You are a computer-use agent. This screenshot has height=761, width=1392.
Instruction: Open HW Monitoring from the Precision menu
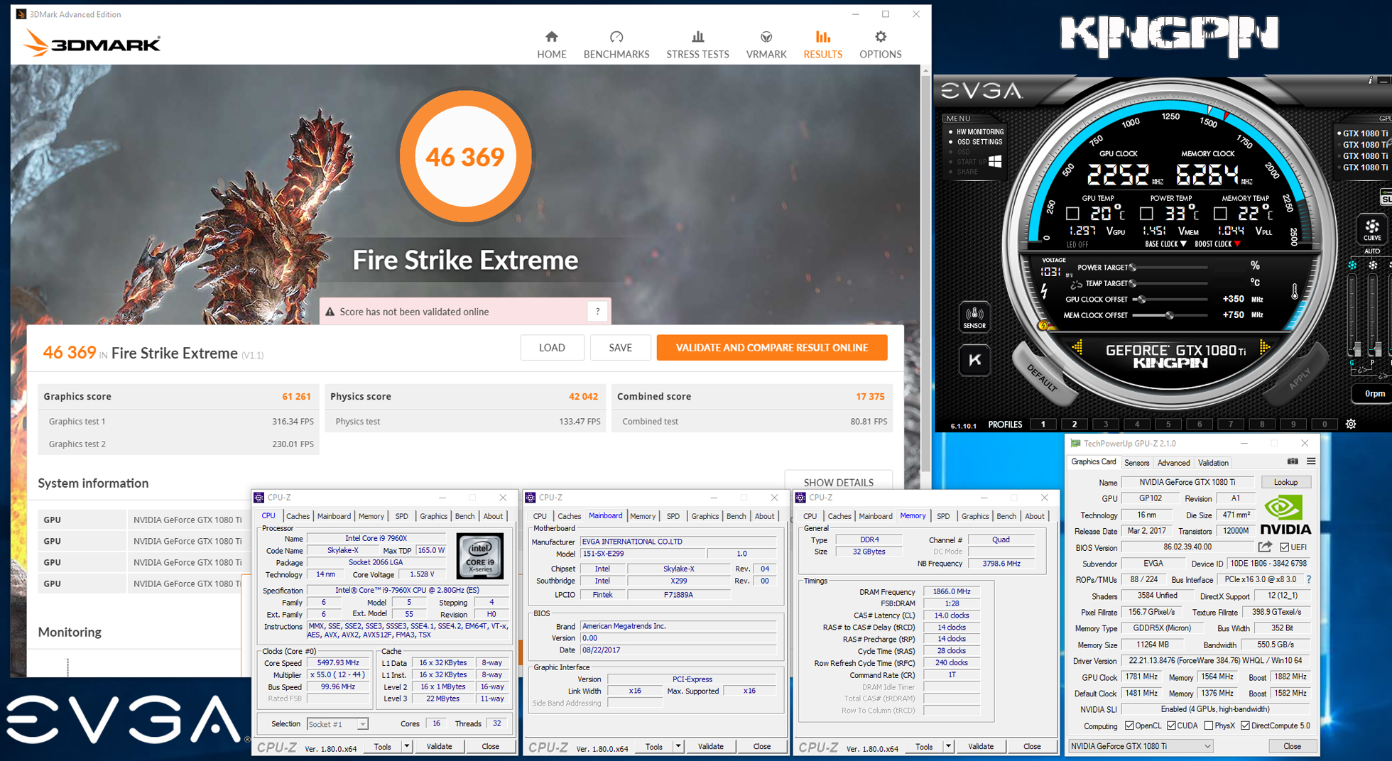click(979, 132)
